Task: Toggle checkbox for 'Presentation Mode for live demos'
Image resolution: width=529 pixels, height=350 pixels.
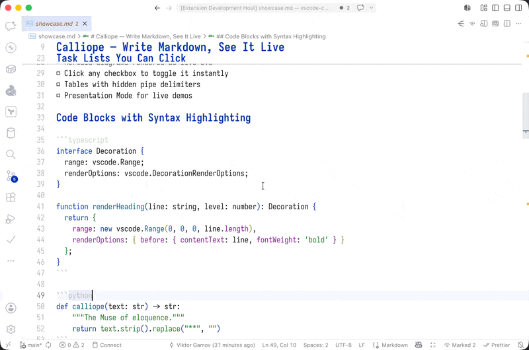Action: coord(58,96)
